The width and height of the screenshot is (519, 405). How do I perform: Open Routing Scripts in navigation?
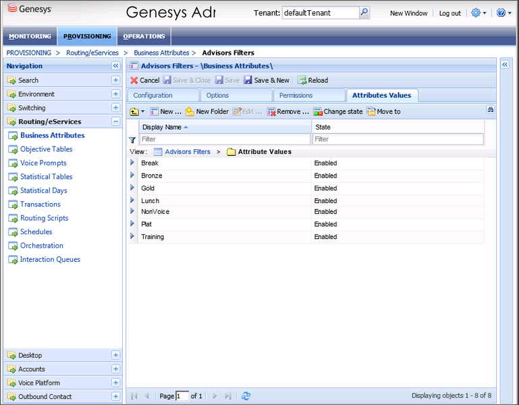[44, 218]
